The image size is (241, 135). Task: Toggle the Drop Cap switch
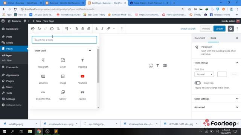click(198, 83)
